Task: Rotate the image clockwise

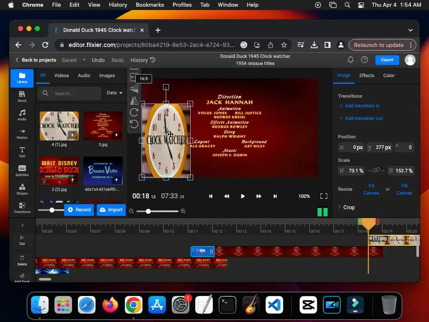Action: (134, 112)
